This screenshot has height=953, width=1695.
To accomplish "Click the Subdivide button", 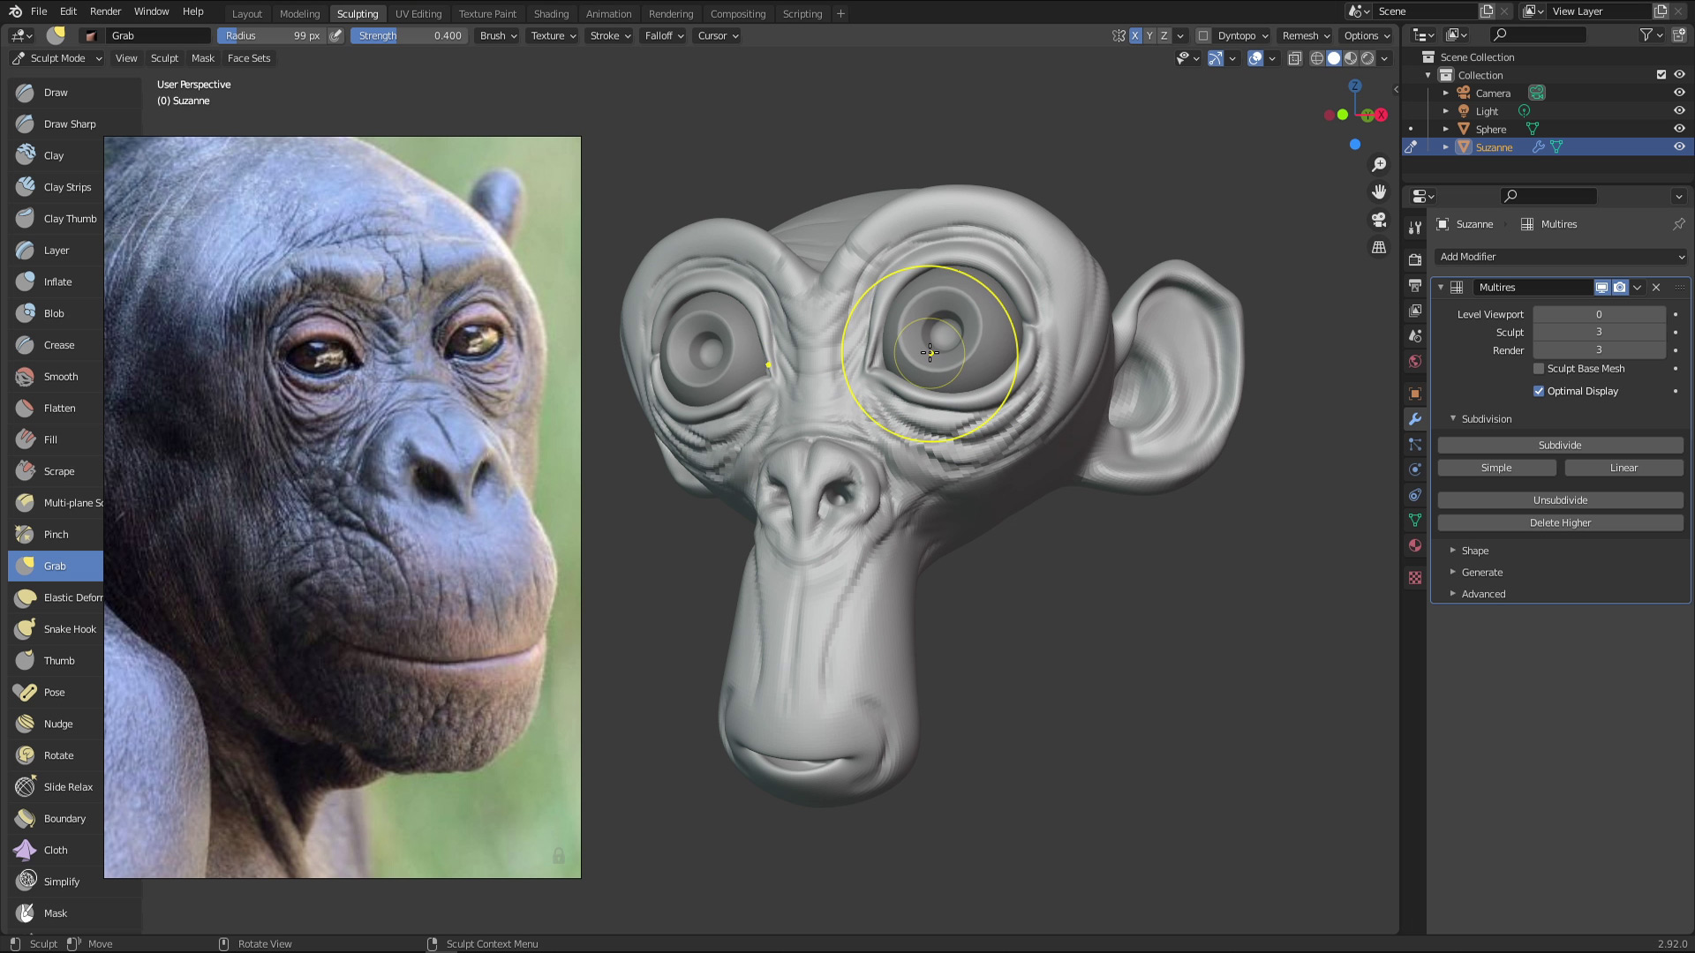I will coord(1559,445).
